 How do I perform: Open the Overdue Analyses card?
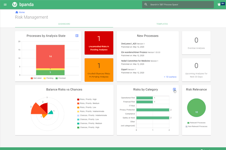pos(196,43)
